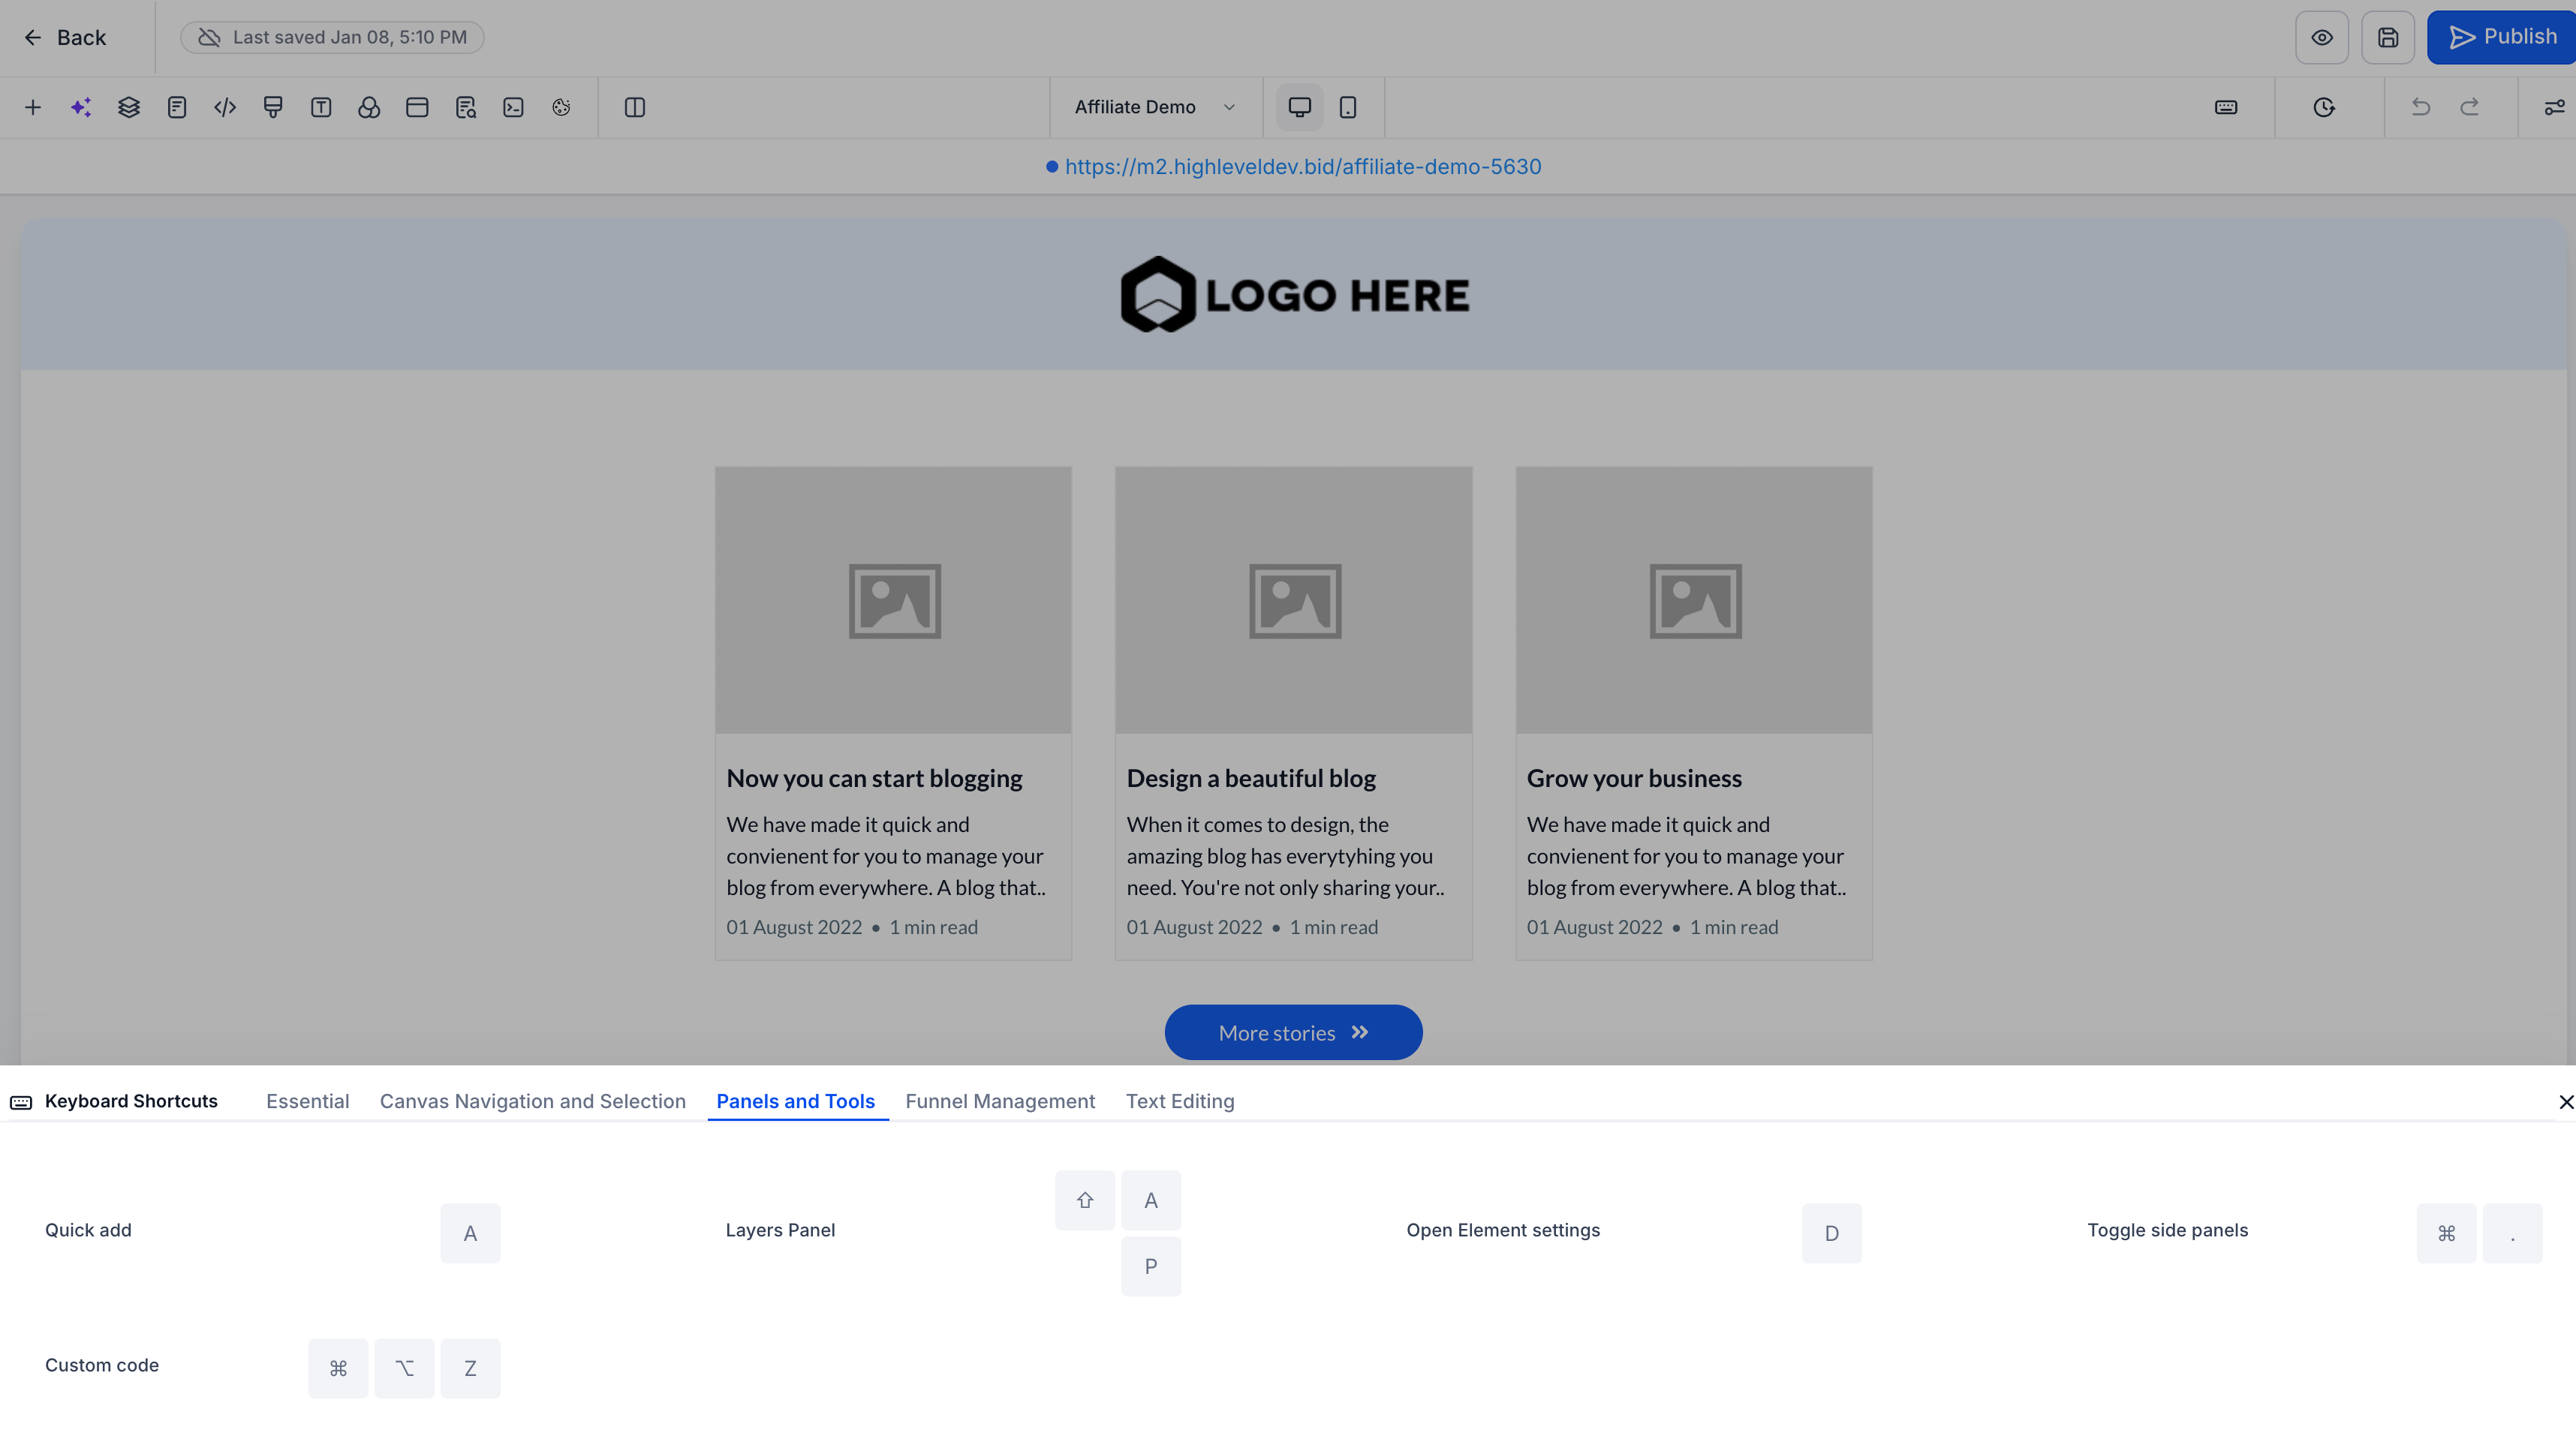Open the custom code brackets icon

click(x=225, y=107)
